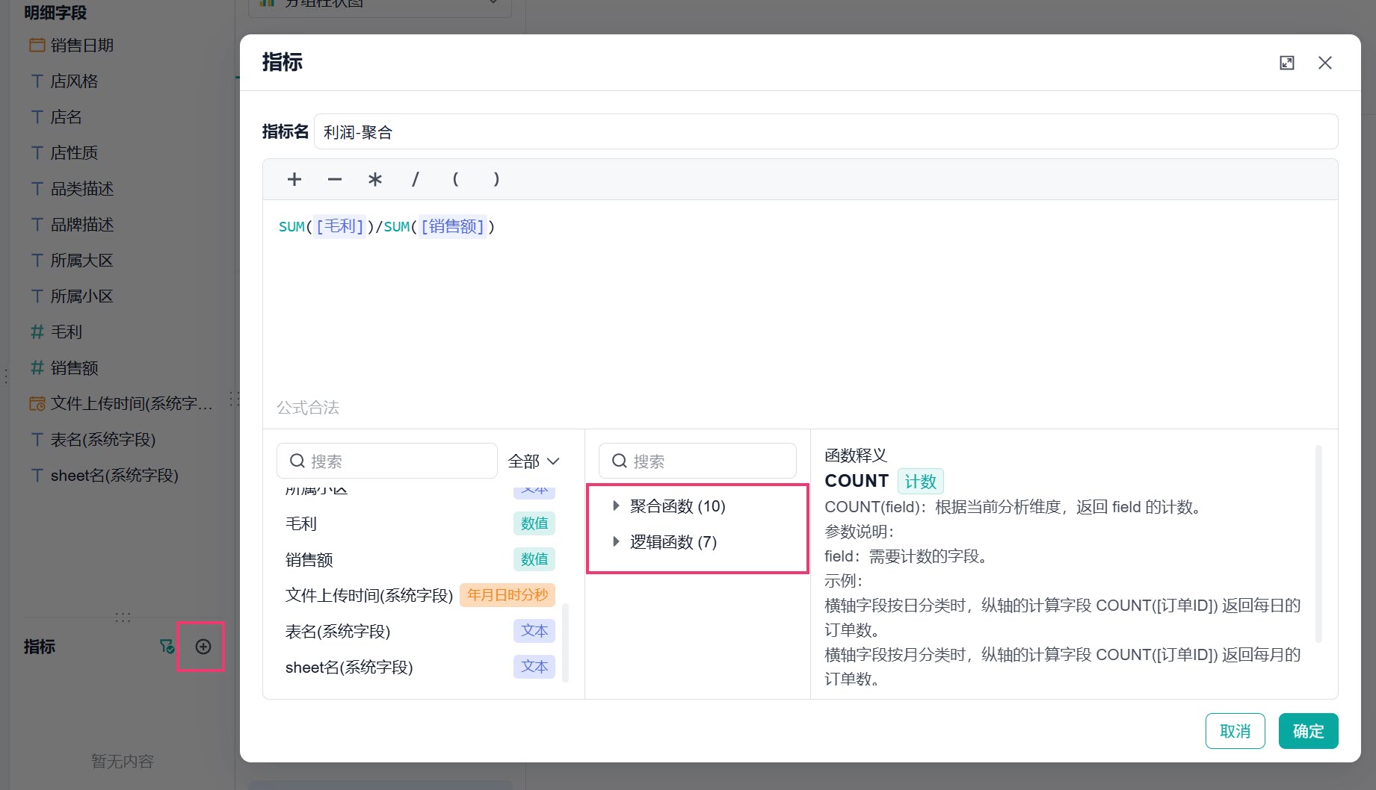Click the search icon in function search box

click(x=619, y=461)
